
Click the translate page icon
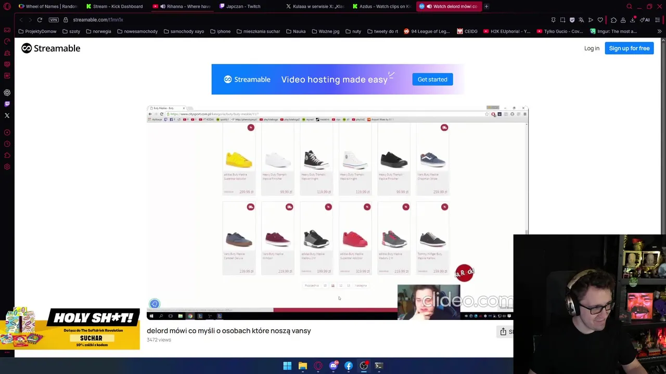coord(581,20)
